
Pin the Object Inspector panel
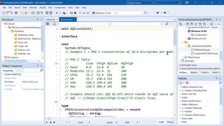(37, 66)
